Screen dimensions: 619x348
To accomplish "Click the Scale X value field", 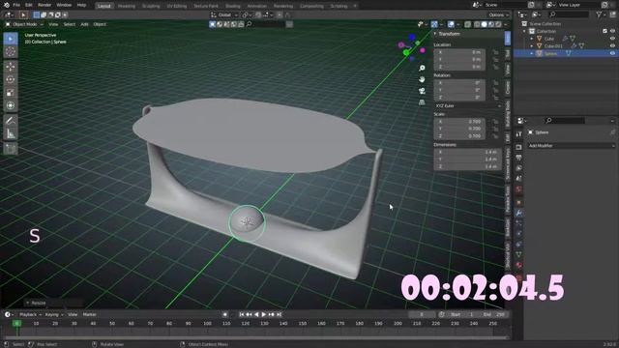I will tap(459, 122).
